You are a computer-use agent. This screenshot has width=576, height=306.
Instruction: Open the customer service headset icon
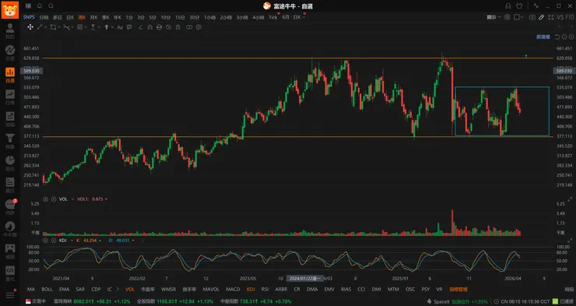508,6
